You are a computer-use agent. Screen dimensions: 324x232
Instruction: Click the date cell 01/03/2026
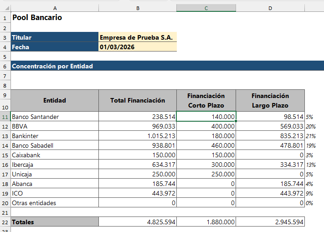(x=137, y=47)
